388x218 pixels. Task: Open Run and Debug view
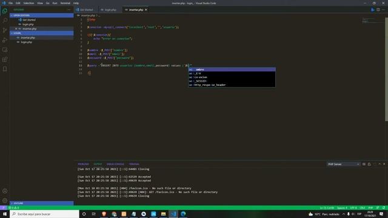[x=5, y=40]
